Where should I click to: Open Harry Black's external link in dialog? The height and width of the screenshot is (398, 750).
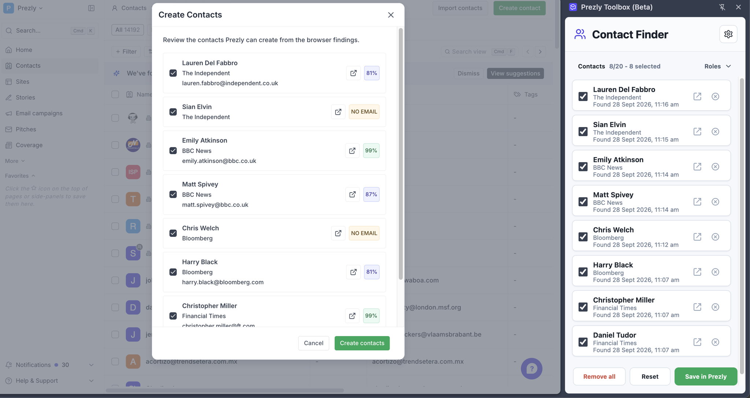point(353,272)
